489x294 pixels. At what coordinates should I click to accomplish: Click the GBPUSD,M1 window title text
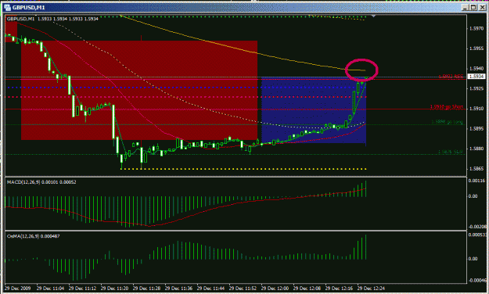[29, 7]
